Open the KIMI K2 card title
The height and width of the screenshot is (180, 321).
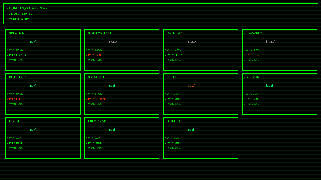coord(171,77)
